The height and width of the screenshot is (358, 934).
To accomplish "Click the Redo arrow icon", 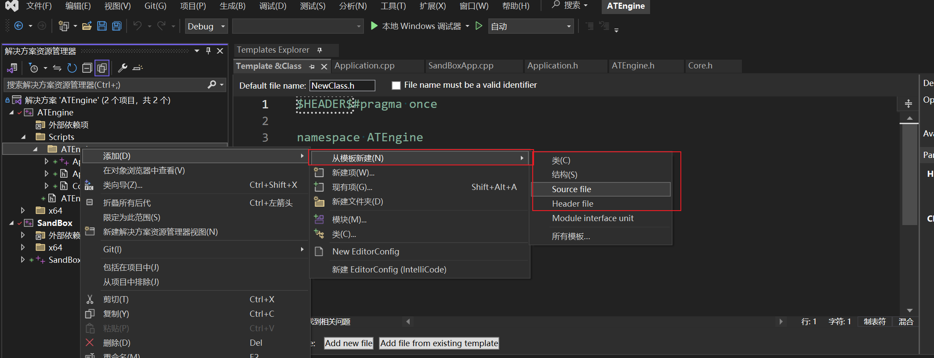I will coord(161,26).
